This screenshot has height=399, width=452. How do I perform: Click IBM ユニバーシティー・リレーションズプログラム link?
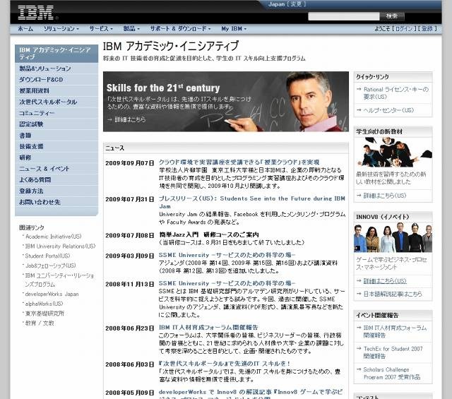(x=59, y=280)
